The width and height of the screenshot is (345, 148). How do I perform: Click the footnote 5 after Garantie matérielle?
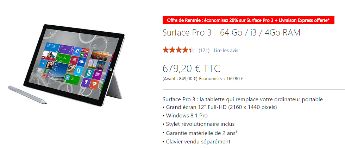[x=236, y=131]
